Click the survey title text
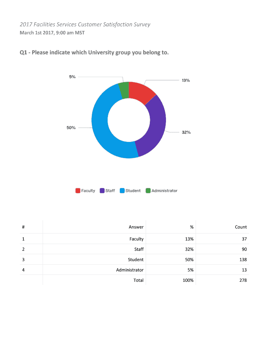The height and width of the screenshot is (358, 269). (85, 24)
